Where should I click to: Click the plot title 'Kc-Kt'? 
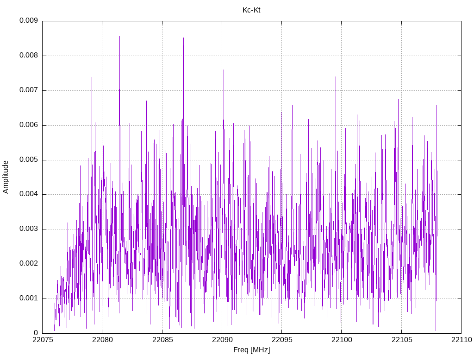click(x=251, y=10)
